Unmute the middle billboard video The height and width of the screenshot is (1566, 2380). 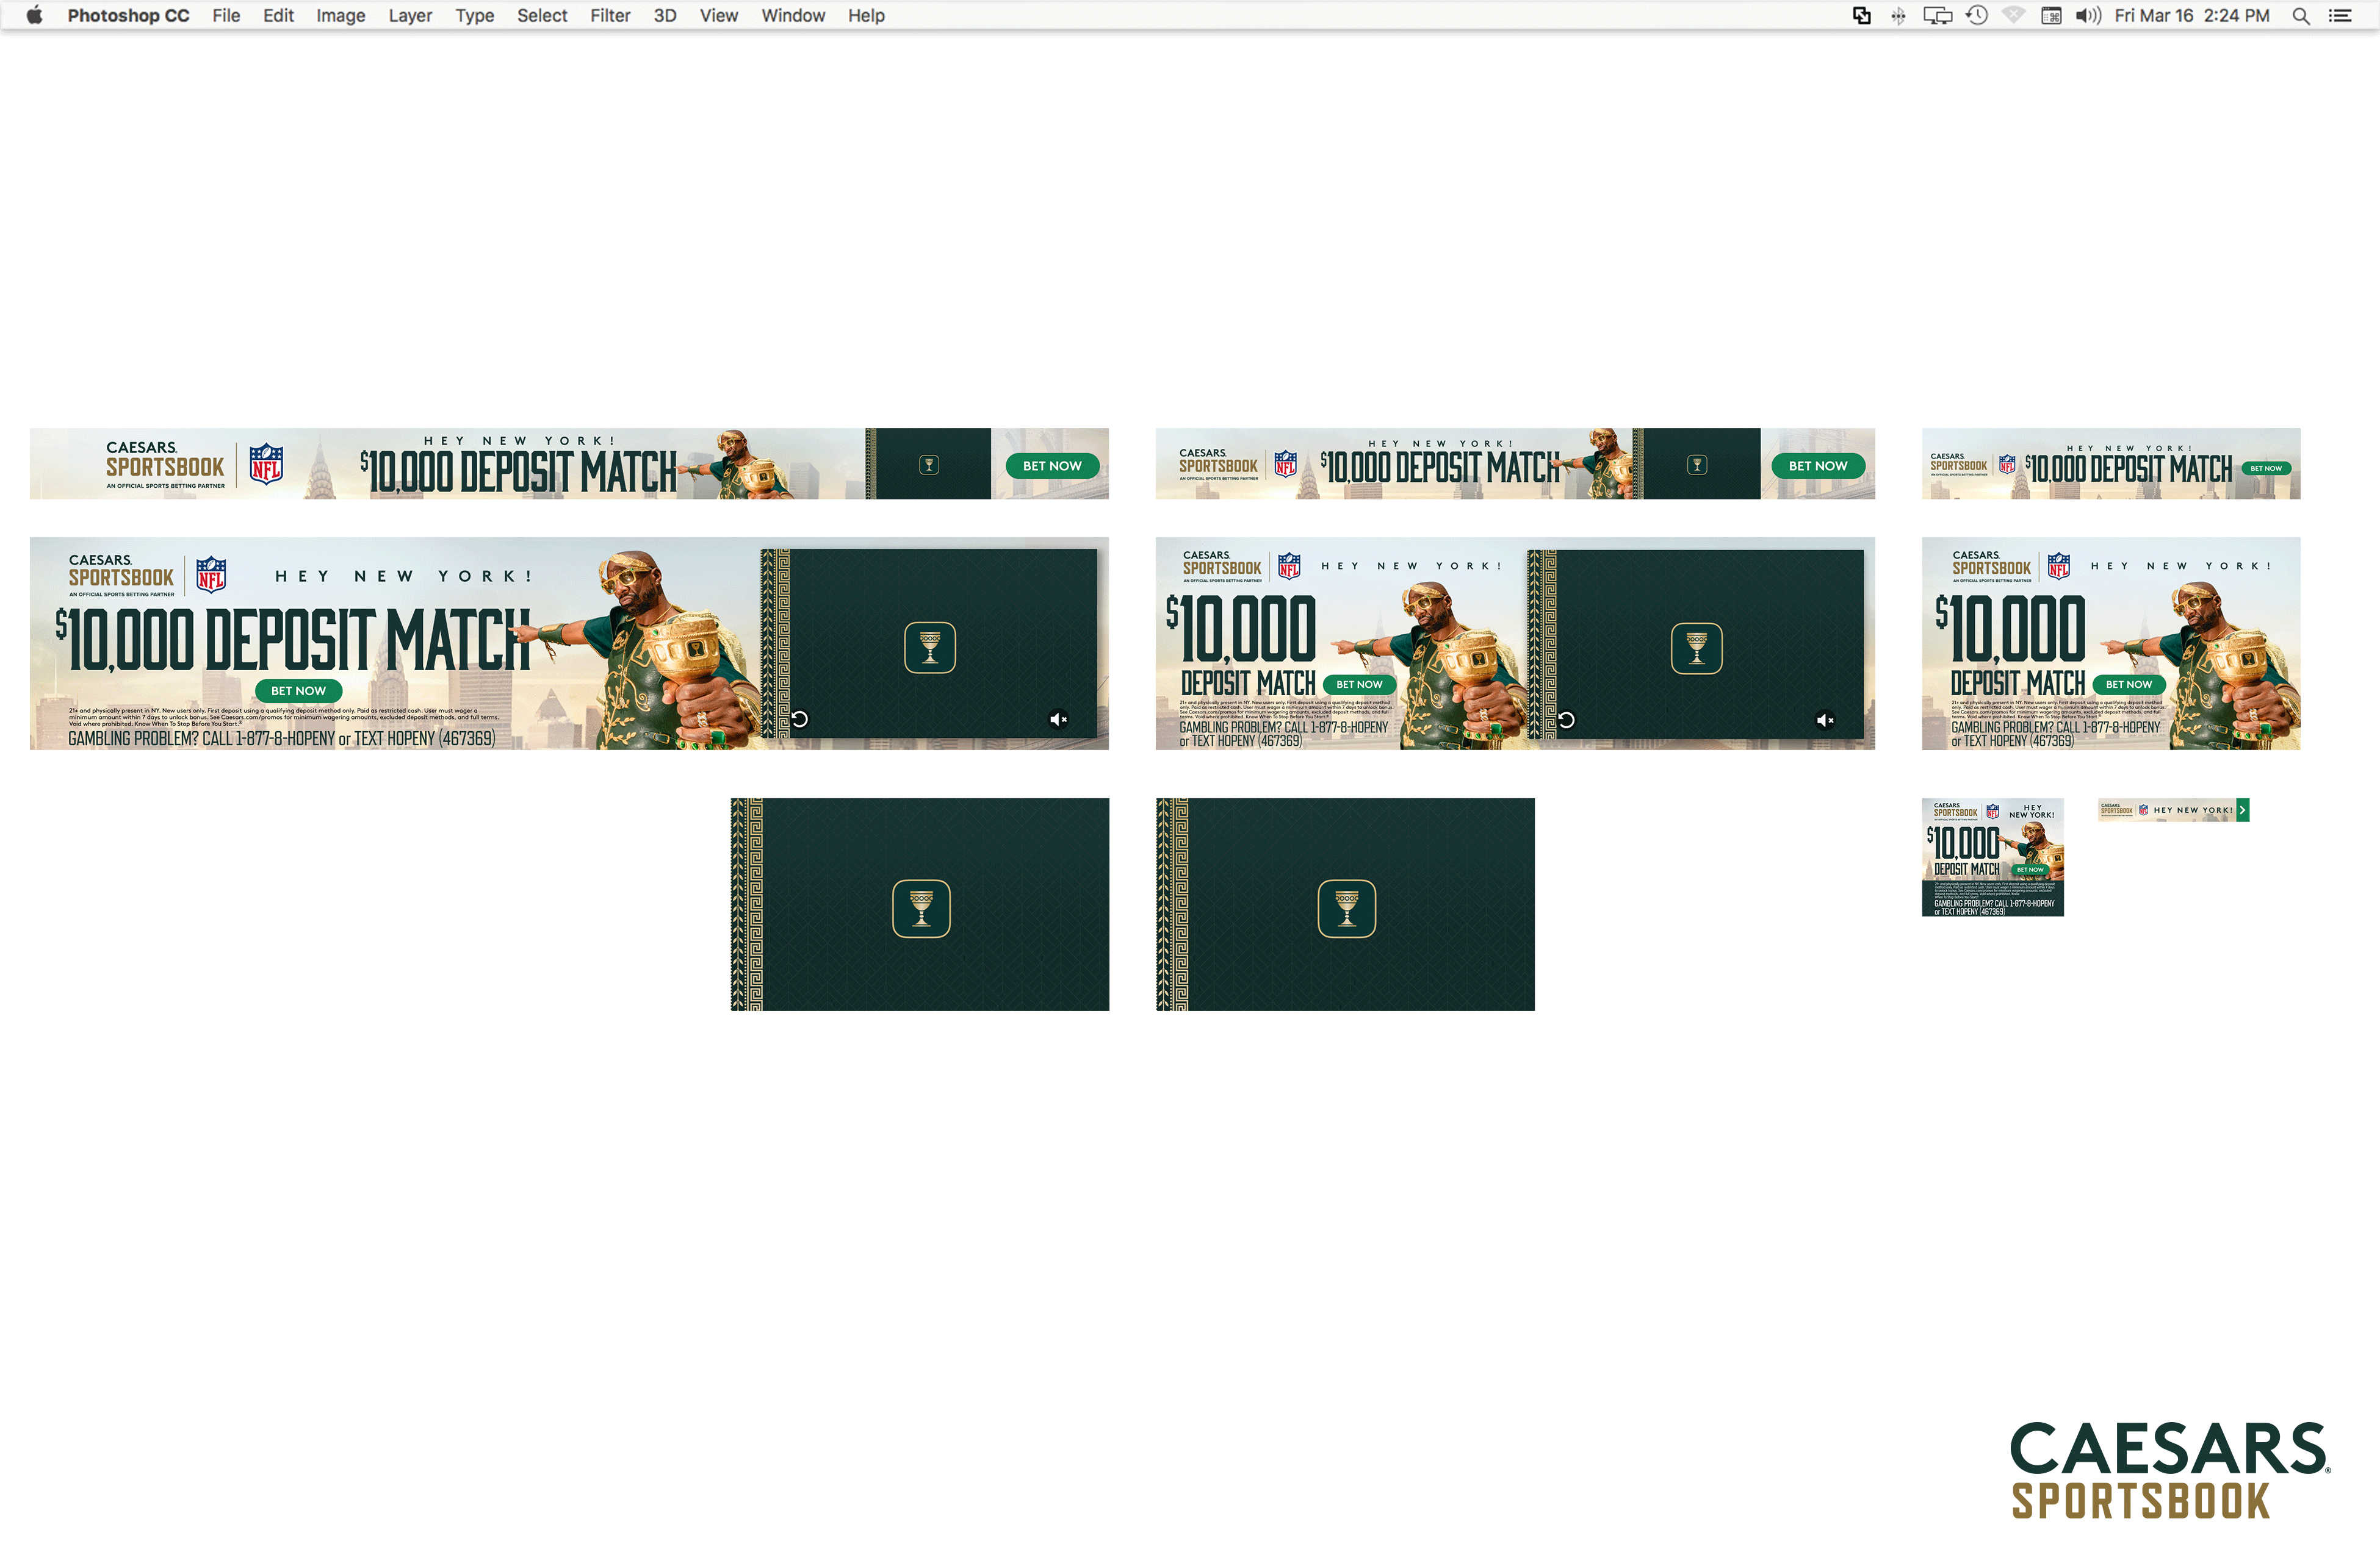(1825, 720)
